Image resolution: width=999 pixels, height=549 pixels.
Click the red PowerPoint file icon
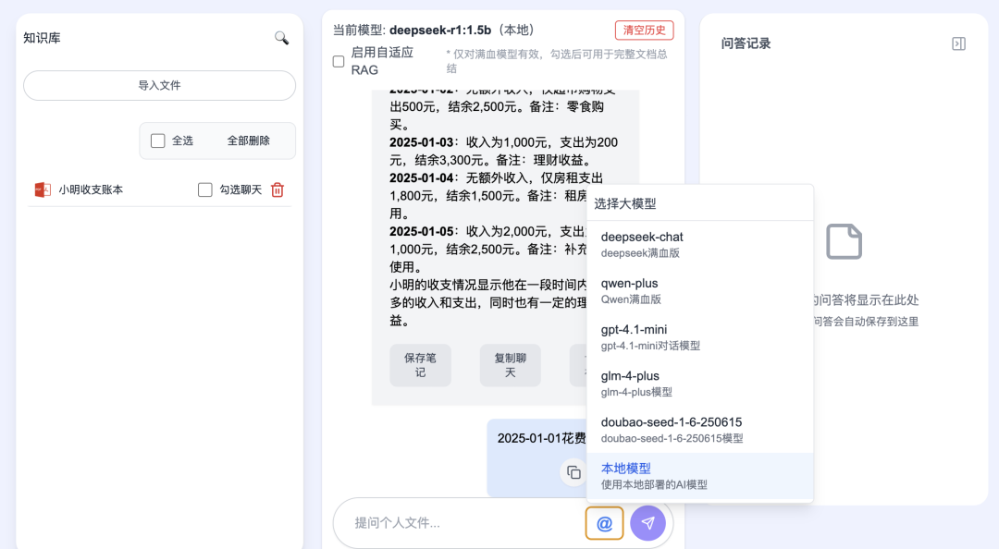coord(42,189)
